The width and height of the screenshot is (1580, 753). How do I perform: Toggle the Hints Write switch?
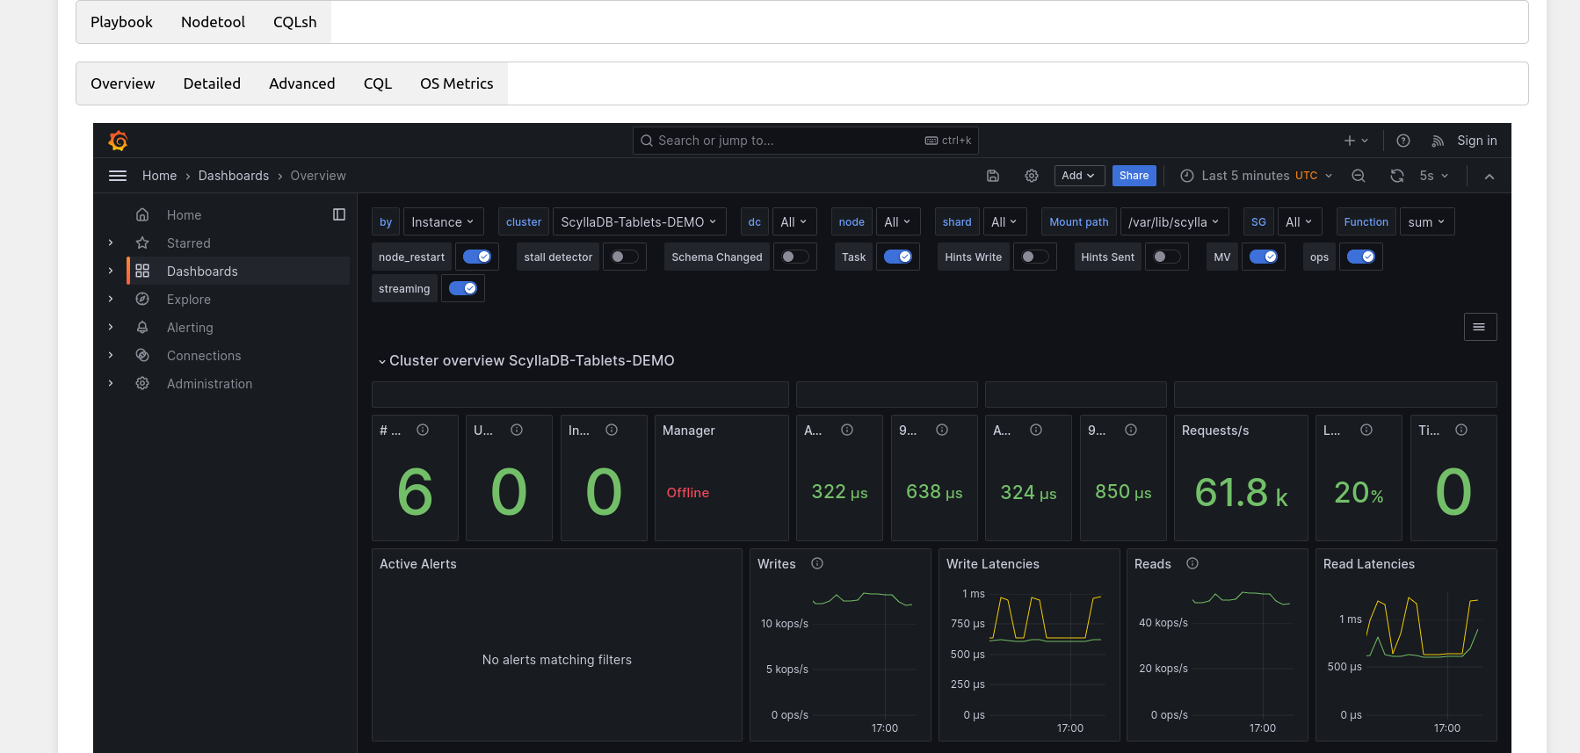point(1035,257)
